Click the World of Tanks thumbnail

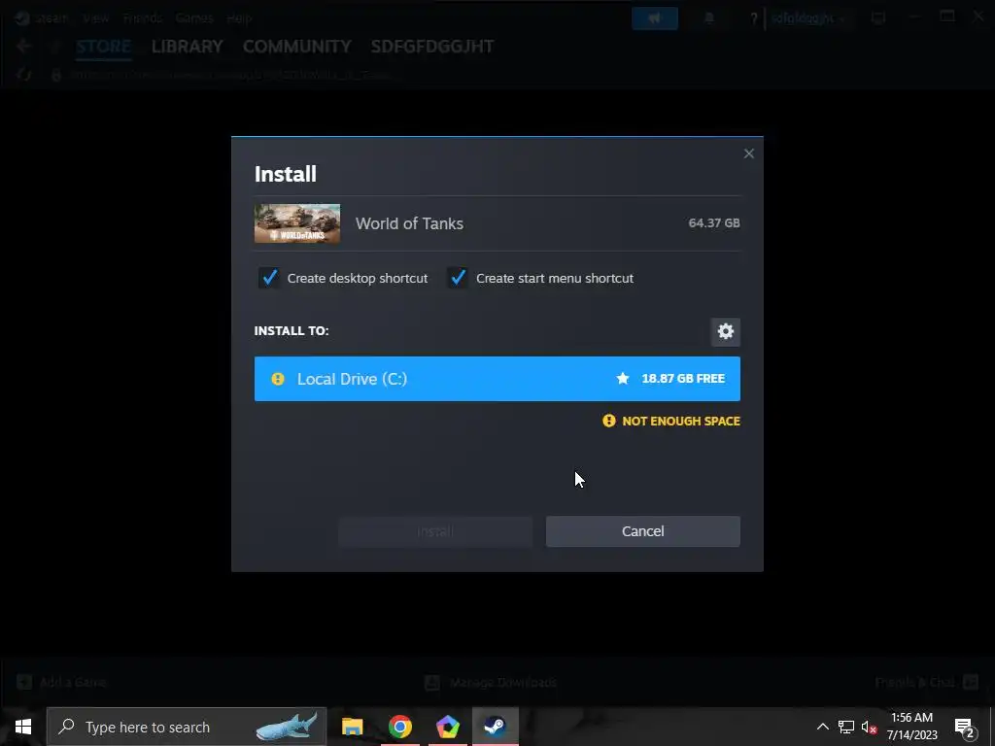pos(297,223)
